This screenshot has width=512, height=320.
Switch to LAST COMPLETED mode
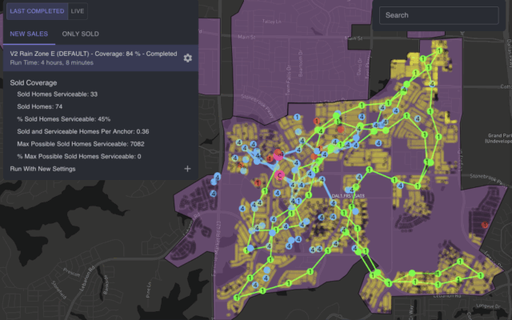pyautogui.click(x=34, y=10)
